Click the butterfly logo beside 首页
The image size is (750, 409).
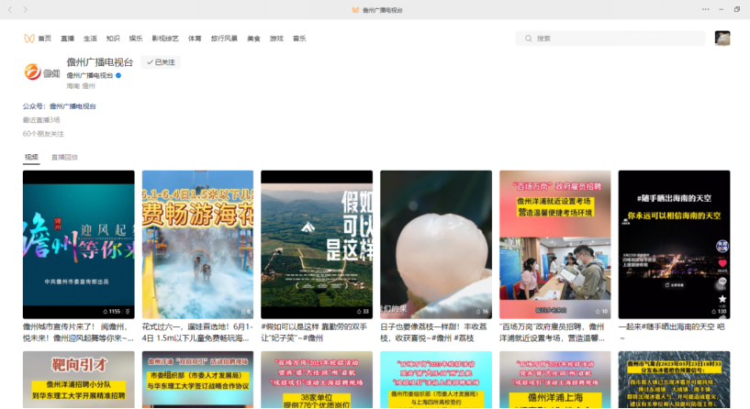(29, 39)
